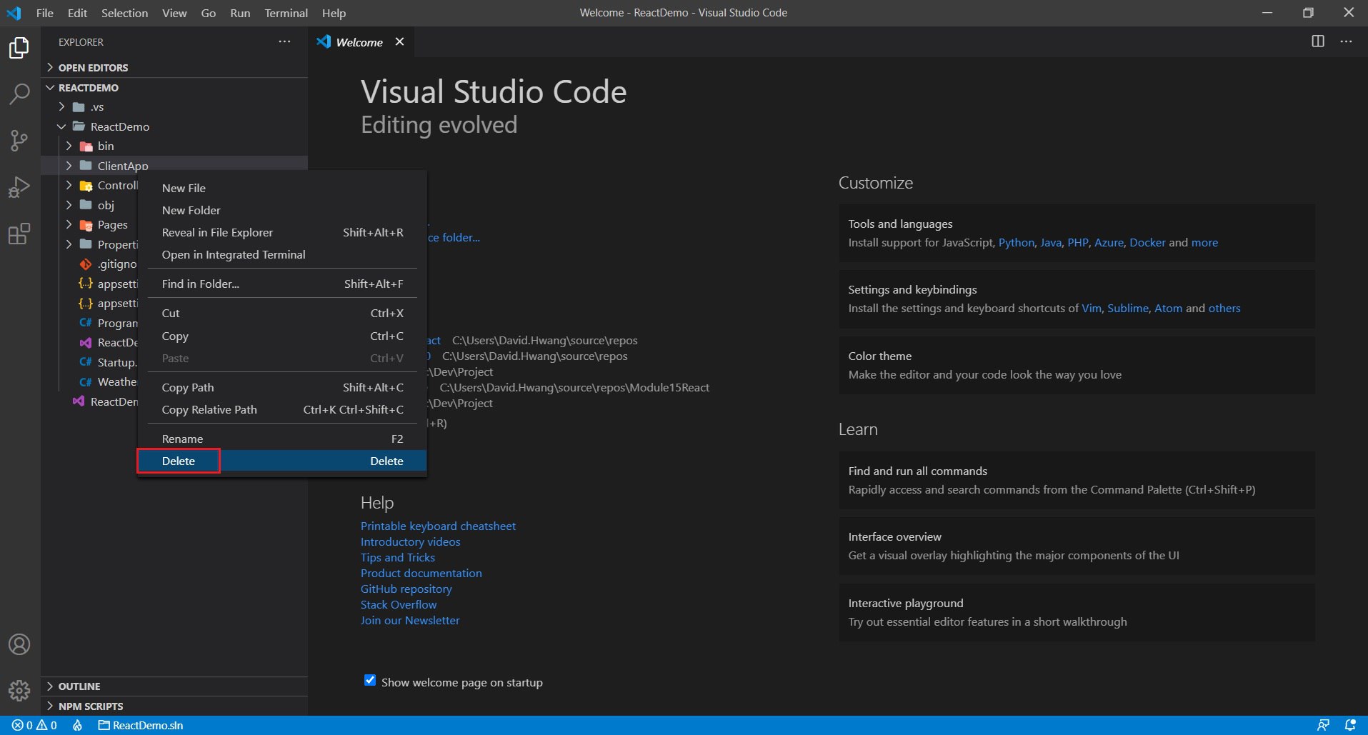Choose New File in context menu
The width and height of the screenshot is (1368, 735).
click(282, 188)
